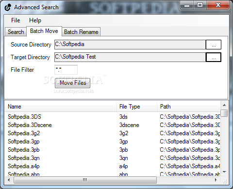This screenshot has height=189, width=233.
Task: Click the File Filter input box
Action: pos(66,70)
